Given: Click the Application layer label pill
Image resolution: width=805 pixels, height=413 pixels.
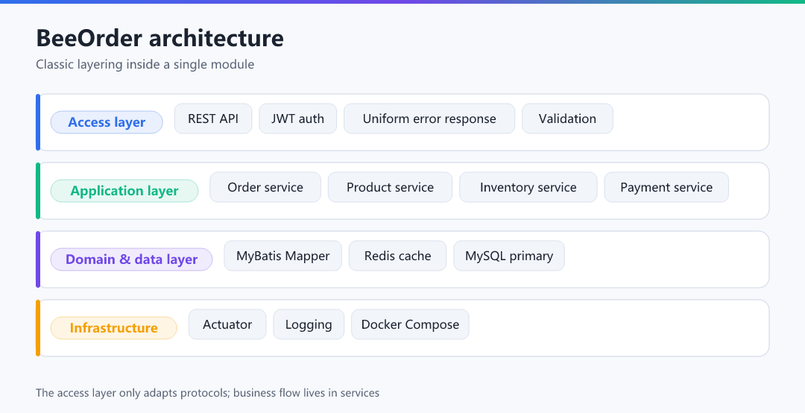Looking at the screenshot, I should tap(124, 191).
